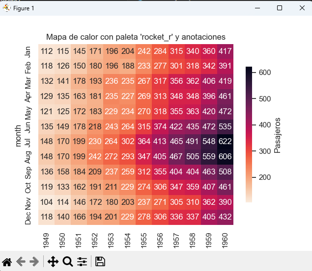Open Configure subplots sliders icon
The width and height of the screenshot is (312, 271).
pyautogui.click(x=82, y=262)
